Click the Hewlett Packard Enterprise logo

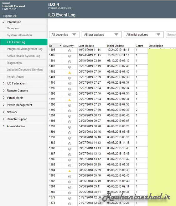13,6
